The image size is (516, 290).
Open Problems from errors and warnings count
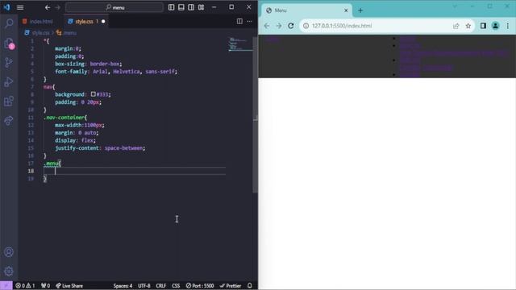coord(25,286)
